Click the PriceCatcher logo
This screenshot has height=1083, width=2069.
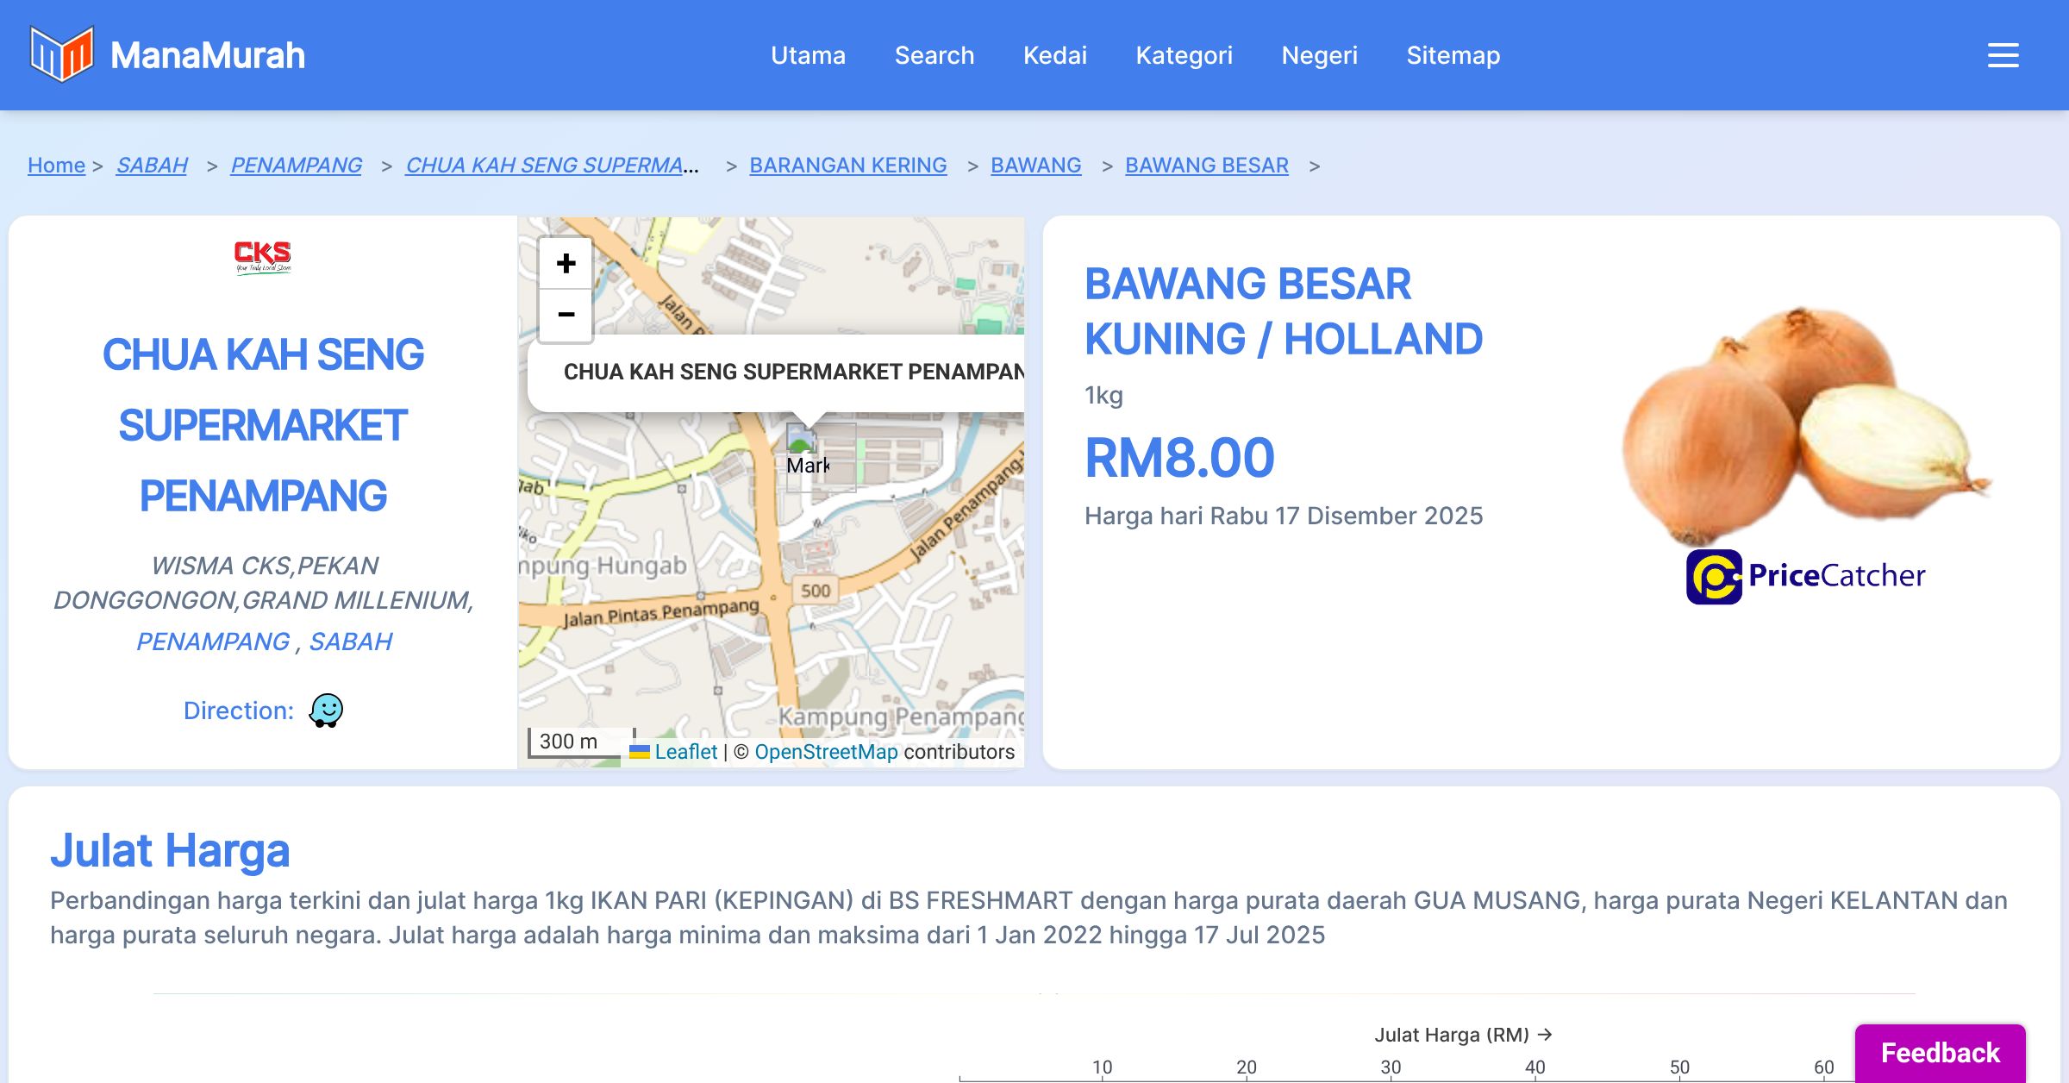coord(1805,576)
